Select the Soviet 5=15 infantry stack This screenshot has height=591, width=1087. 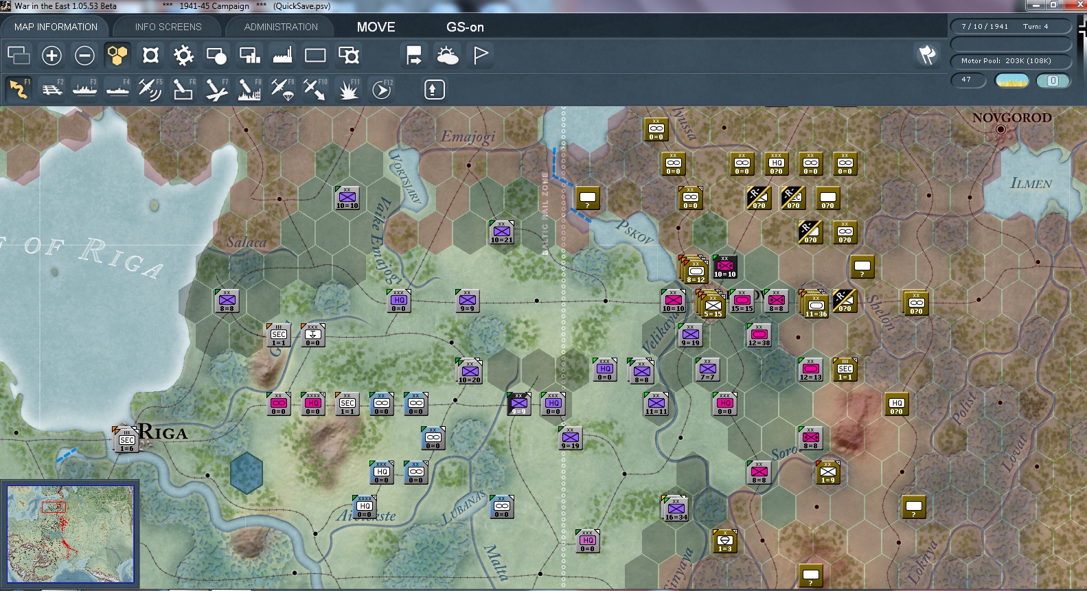coord(711,304)
